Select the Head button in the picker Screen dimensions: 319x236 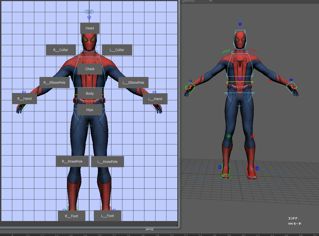(x=90, y=28)
